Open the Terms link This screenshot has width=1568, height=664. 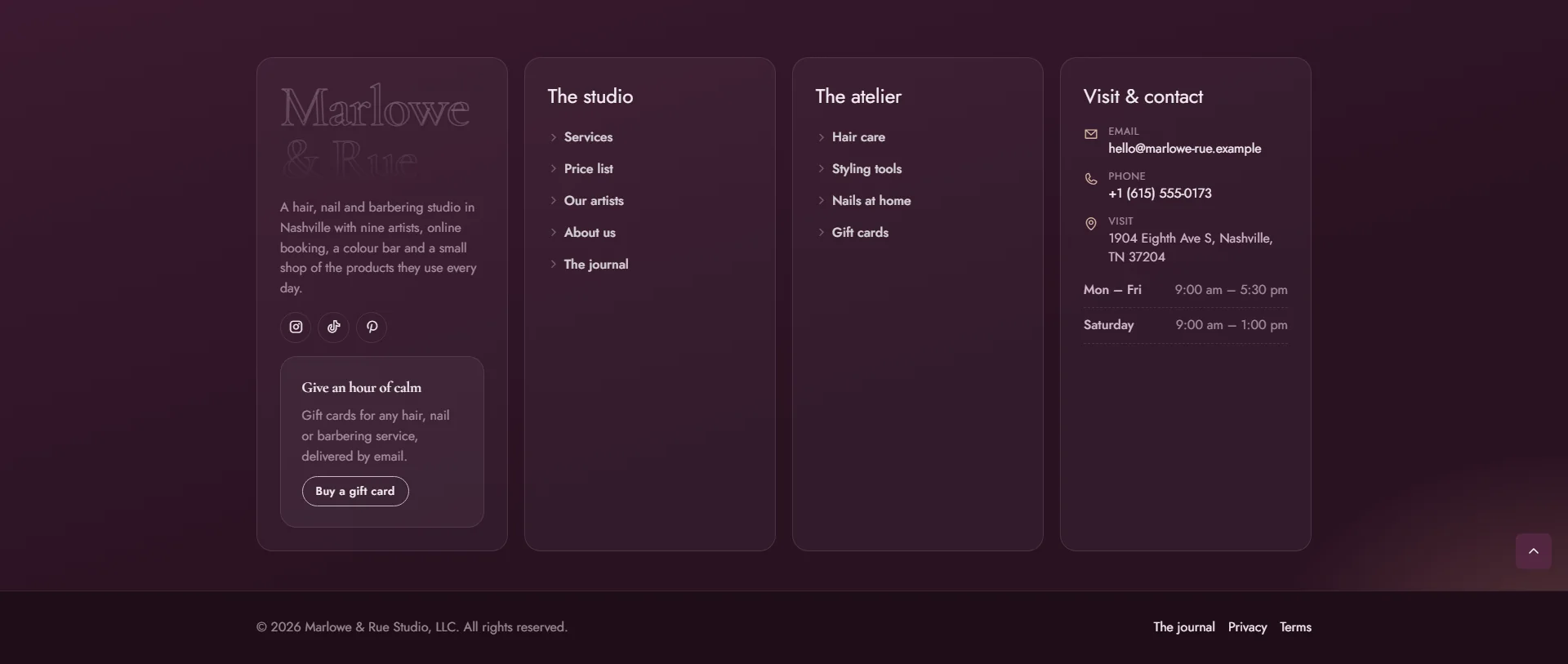pyautogui.click(x=1295, y=627)
